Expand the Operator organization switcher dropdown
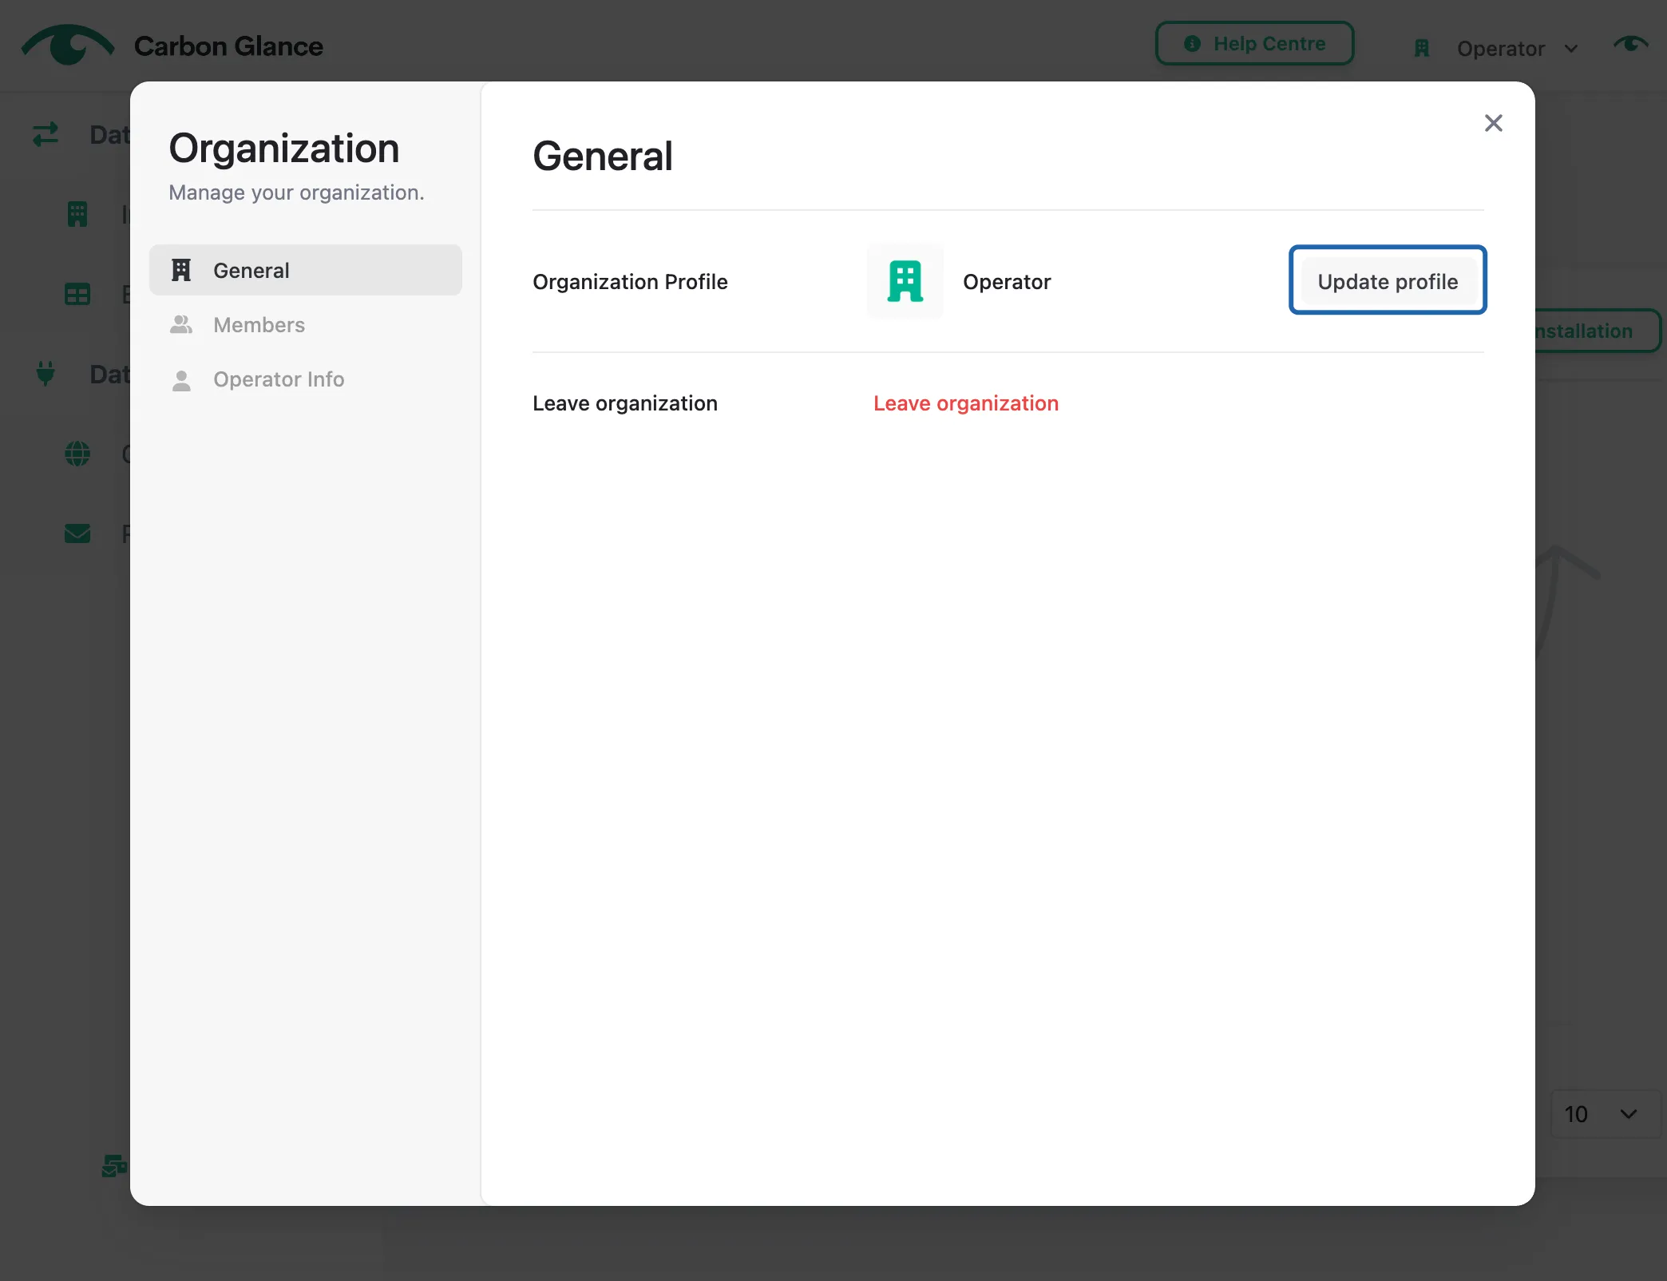This screenshot has width=1667, height=1281. pyautogui.click(x=1496, y=48)
